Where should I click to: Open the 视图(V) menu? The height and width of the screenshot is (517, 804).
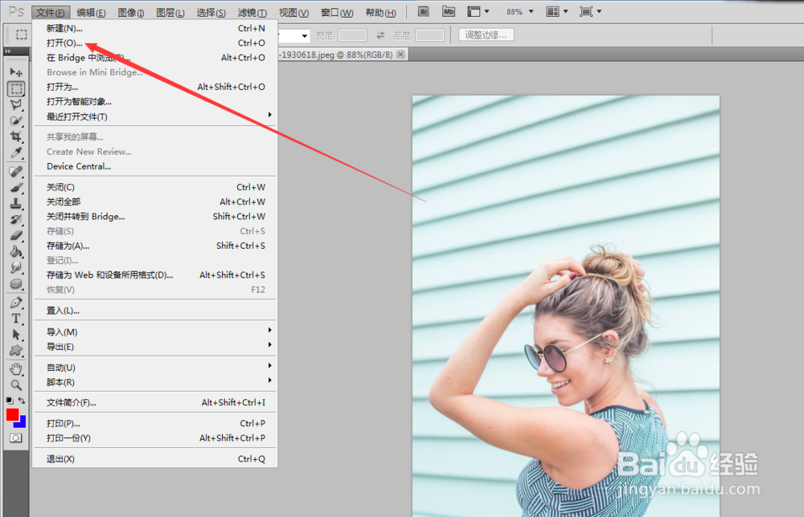coord(293,12)
